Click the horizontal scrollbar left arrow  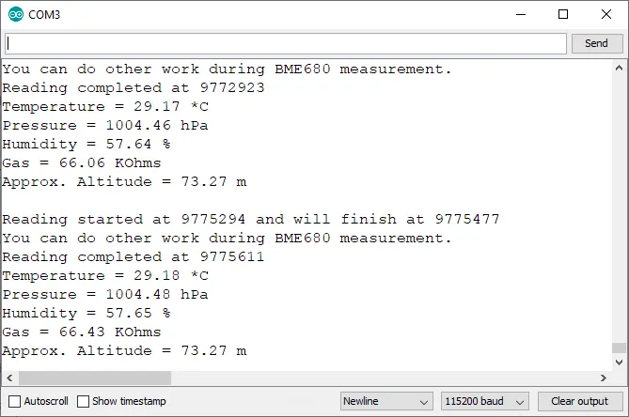tap(8, 378)
